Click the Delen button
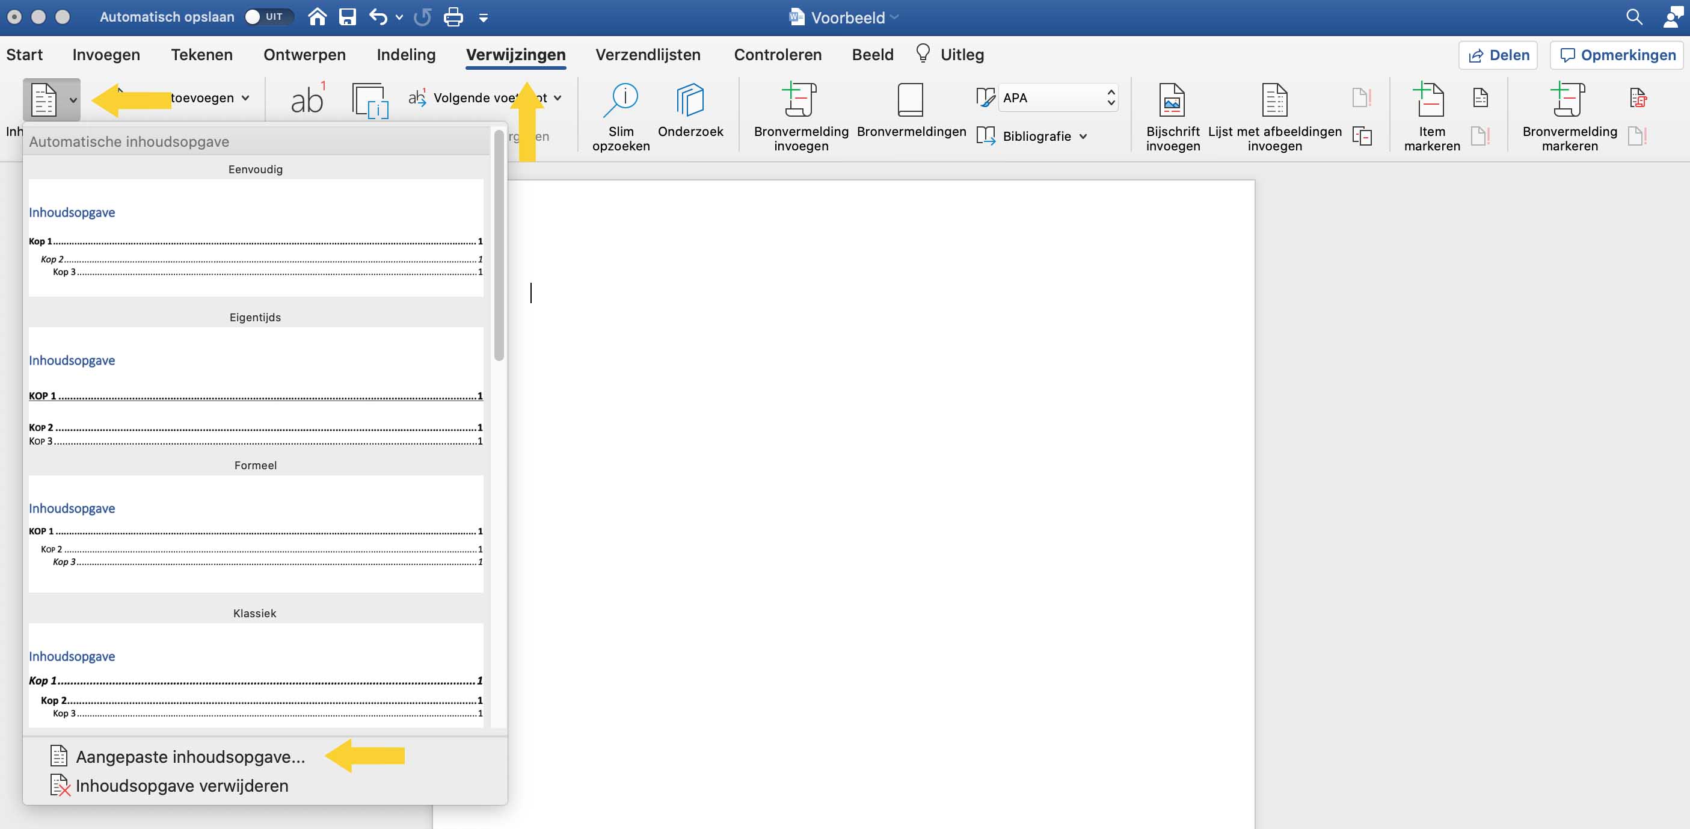1690x829 pixels. tap(1498, 55)
